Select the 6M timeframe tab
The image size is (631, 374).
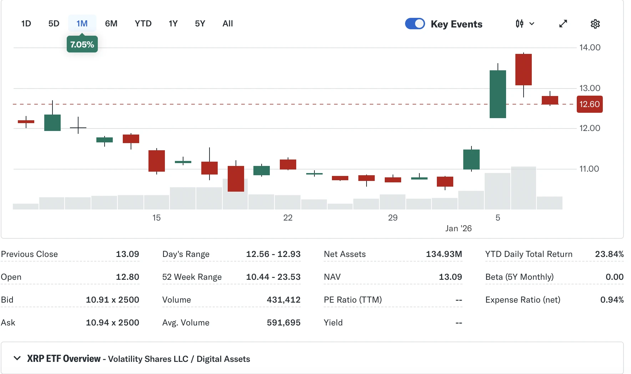coord(111,24)
